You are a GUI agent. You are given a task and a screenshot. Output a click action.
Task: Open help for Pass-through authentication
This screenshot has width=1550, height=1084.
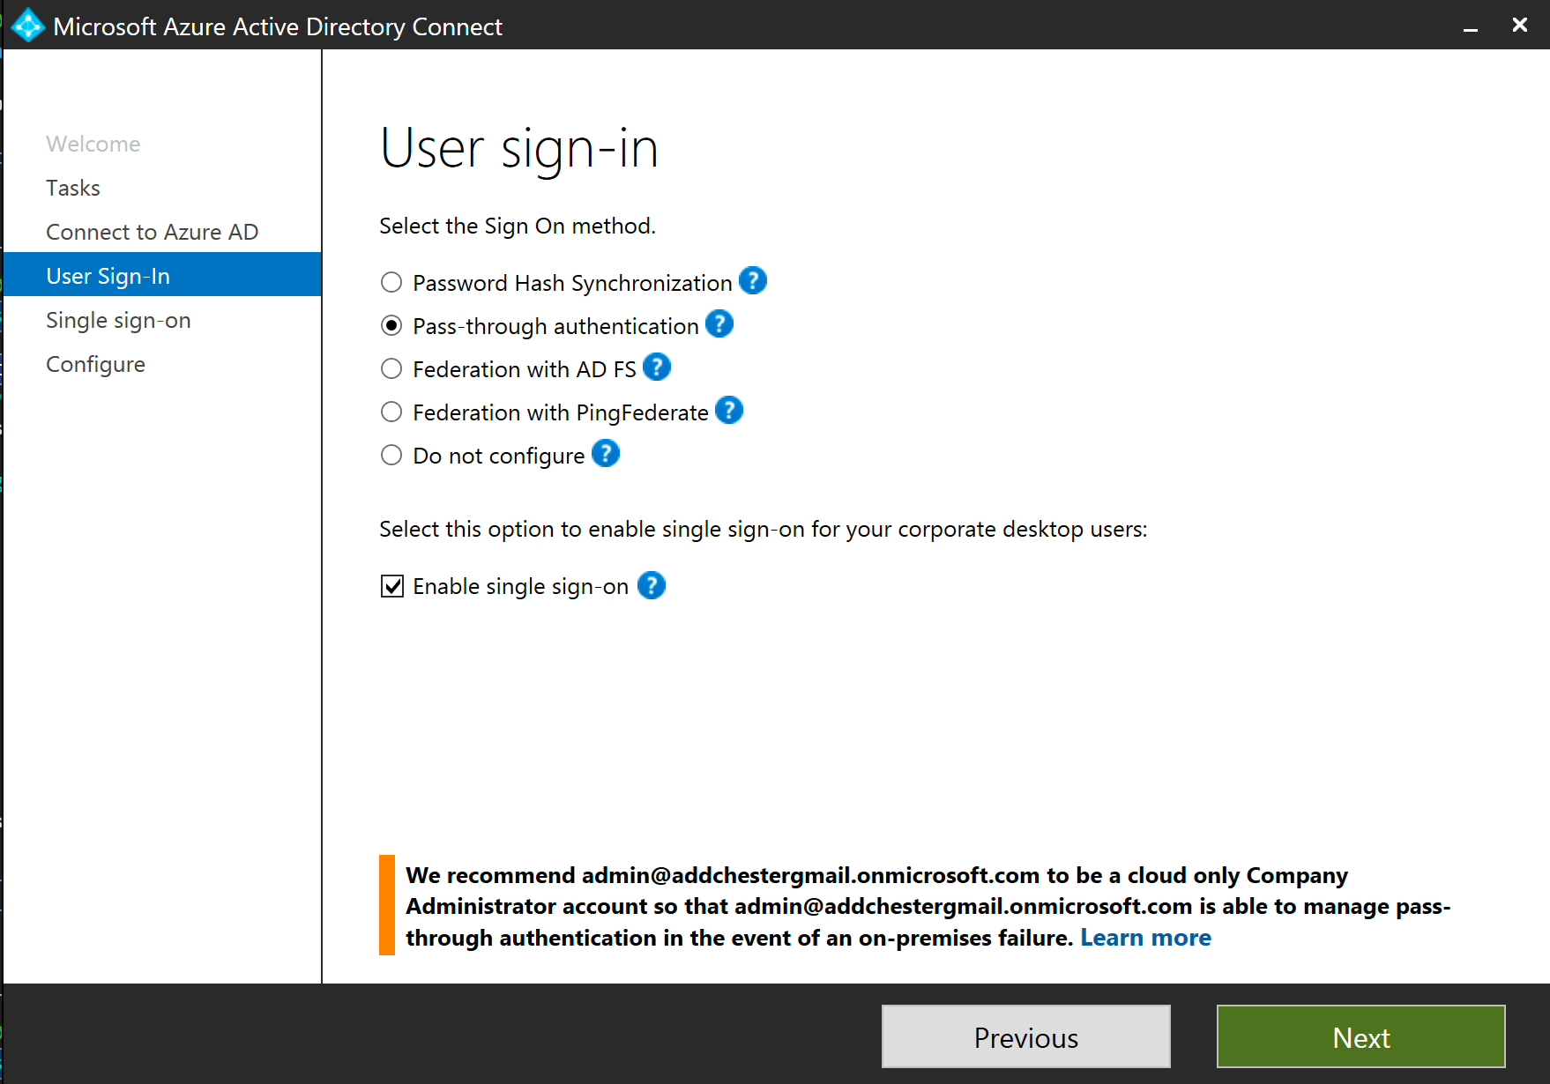[x=719, y=324]
